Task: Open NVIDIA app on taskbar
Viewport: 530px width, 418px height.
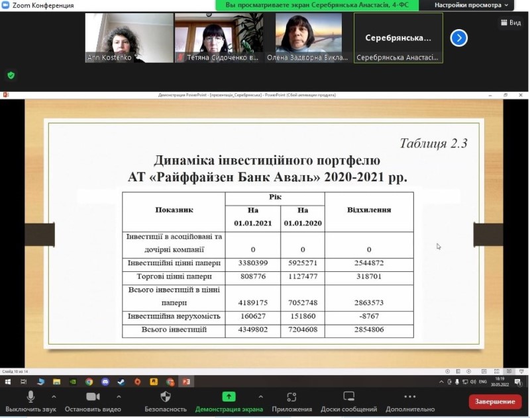Action: pyautogui.click(x=73, y=382)
